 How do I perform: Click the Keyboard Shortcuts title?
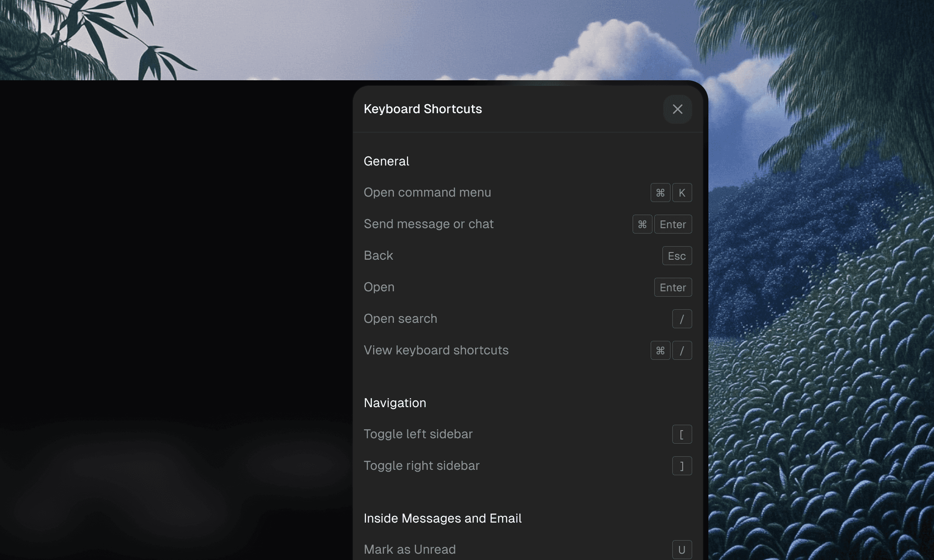pos(422,109)
